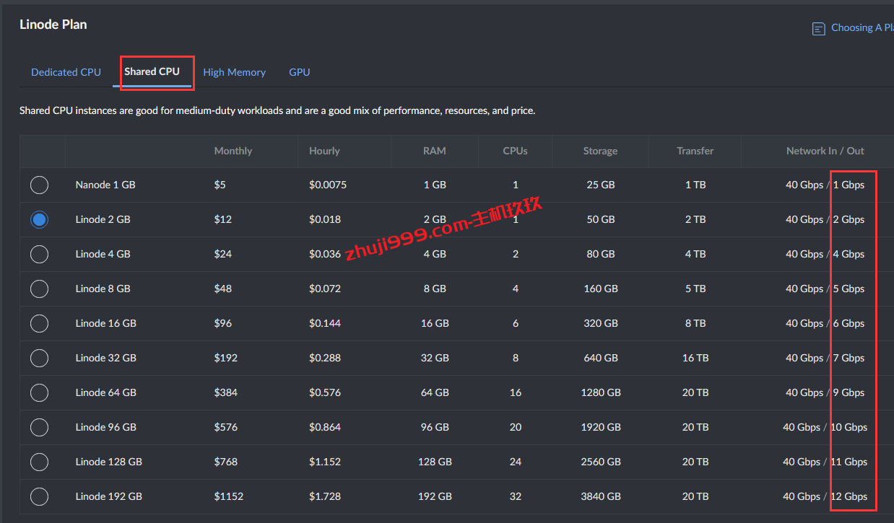
Task: Click the Linode 16 GB plan name
Action: tap(105, 323)
